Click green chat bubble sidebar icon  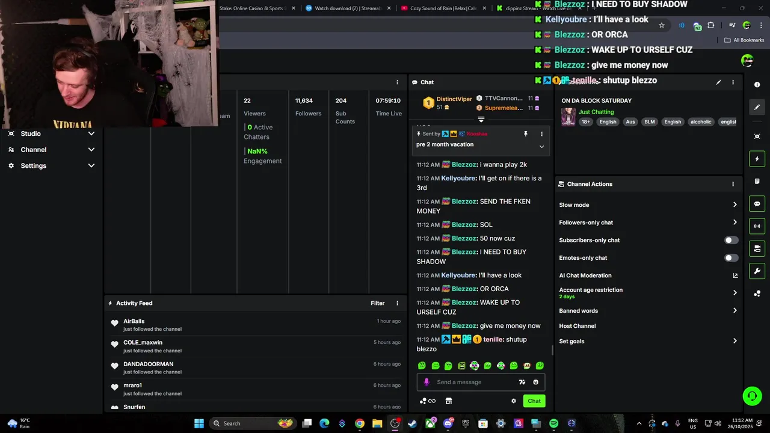click(757, 204)
